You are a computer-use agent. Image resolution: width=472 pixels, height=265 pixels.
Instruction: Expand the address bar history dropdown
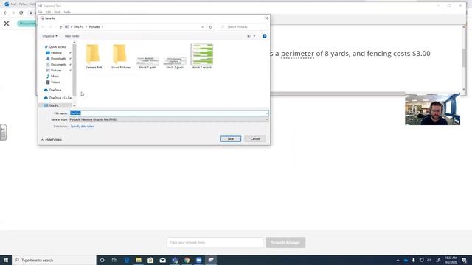pyautogui.click(x=203, y=27)
